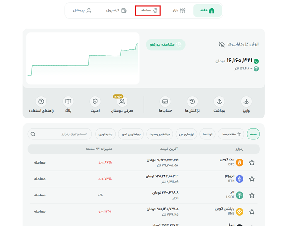Open the برداشت (Withdraw) icon
The width and height of the screenshot is (284, 226).
[219, 102]
